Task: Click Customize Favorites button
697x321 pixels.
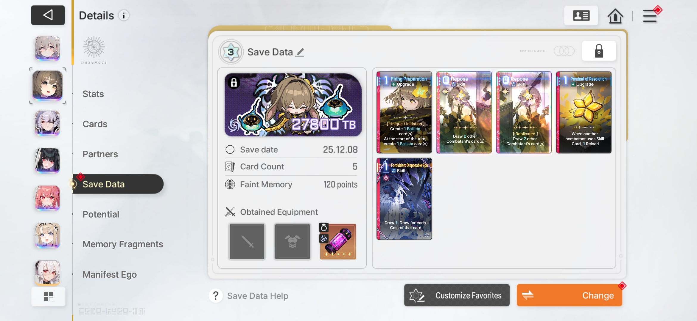Action: click(x=457, y=295)
